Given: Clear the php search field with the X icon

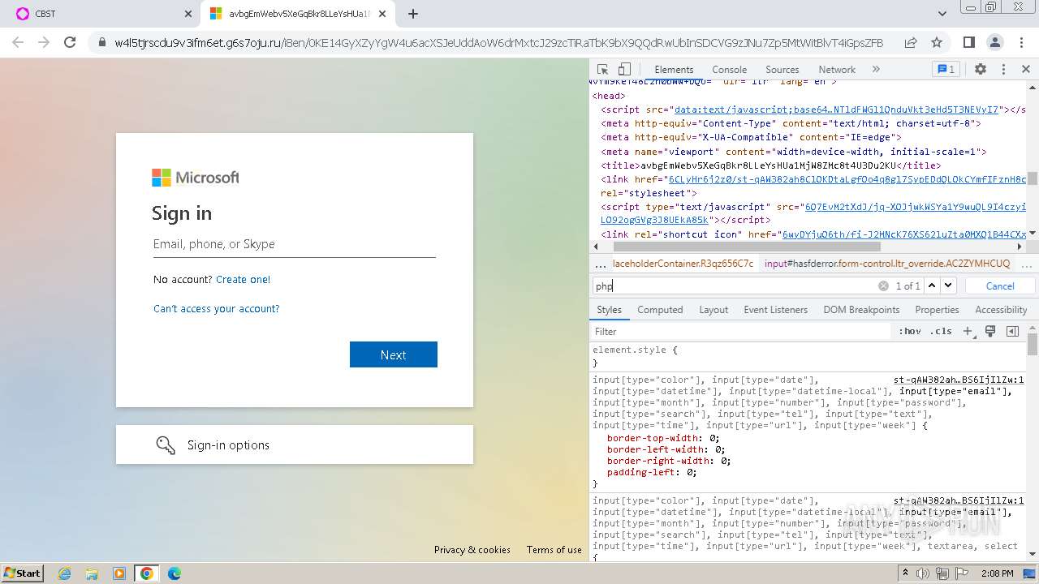Looking at the screenshot, I should 883,286.
